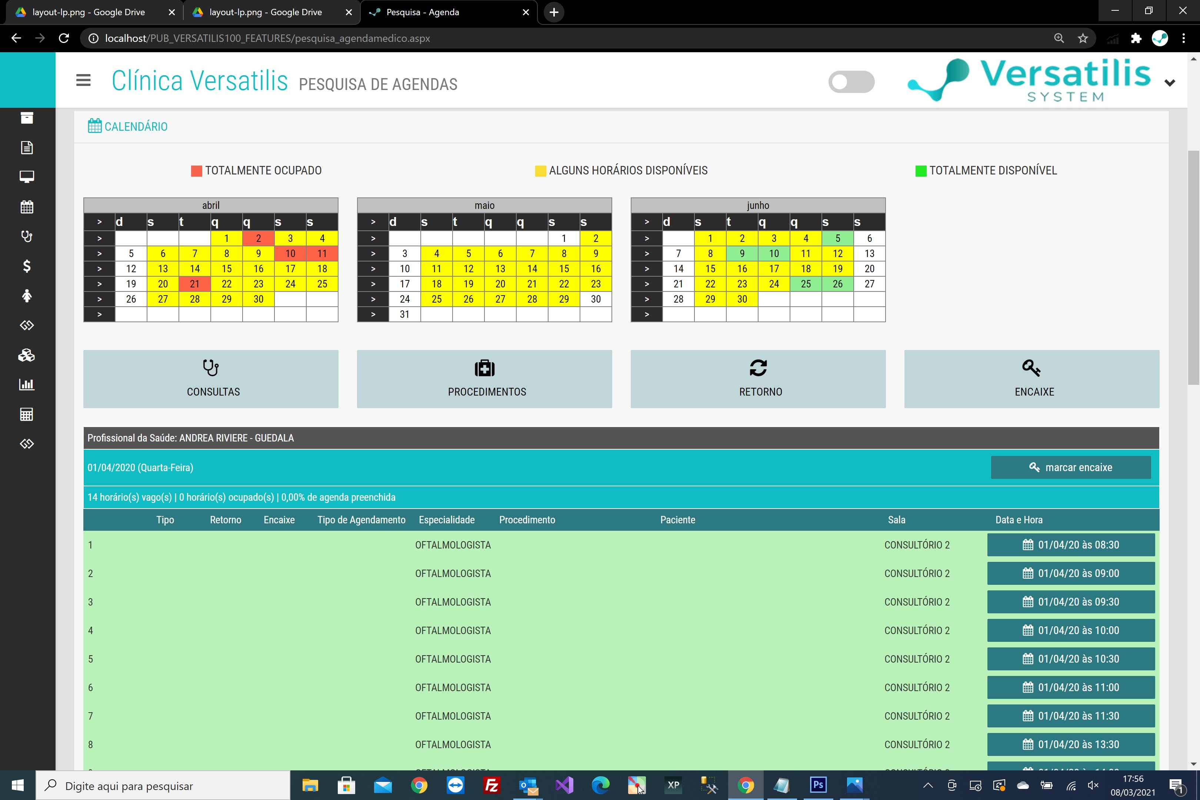Image resolution: width=1200 pixels, height=800 pixels.
Task: Open the calendar icon in sidebar
Action: pos(27,207)
